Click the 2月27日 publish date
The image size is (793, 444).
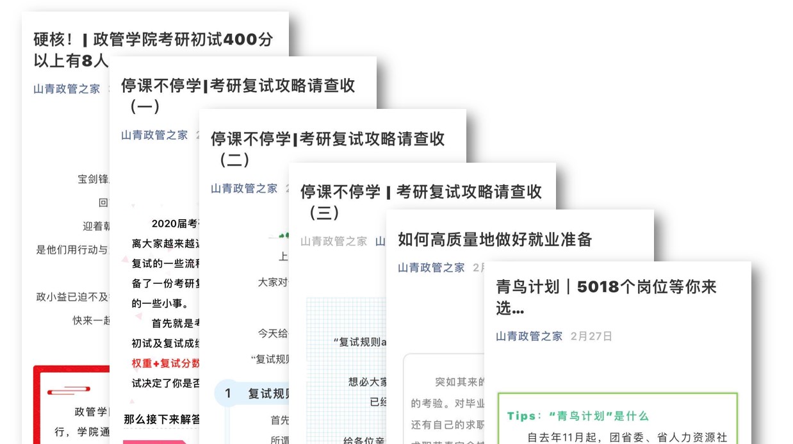(x=591, y=336)
